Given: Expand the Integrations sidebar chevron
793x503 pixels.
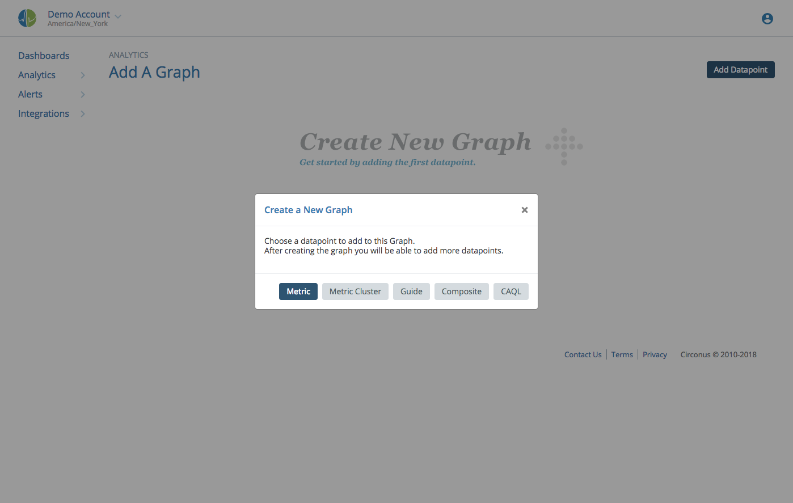Looking at the screenshot, I should [x=83, y=113].
